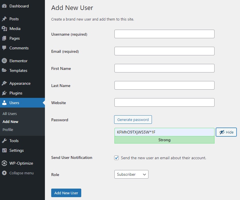The width and height of the screenshot is (240, 200).
Task: Click the 'Add New User' page heading
Action: pos(72,8)
